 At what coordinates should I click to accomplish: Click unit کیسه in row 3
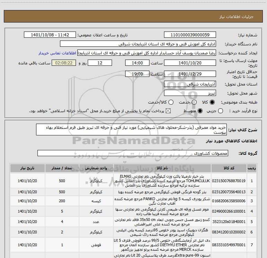[96, 201]
